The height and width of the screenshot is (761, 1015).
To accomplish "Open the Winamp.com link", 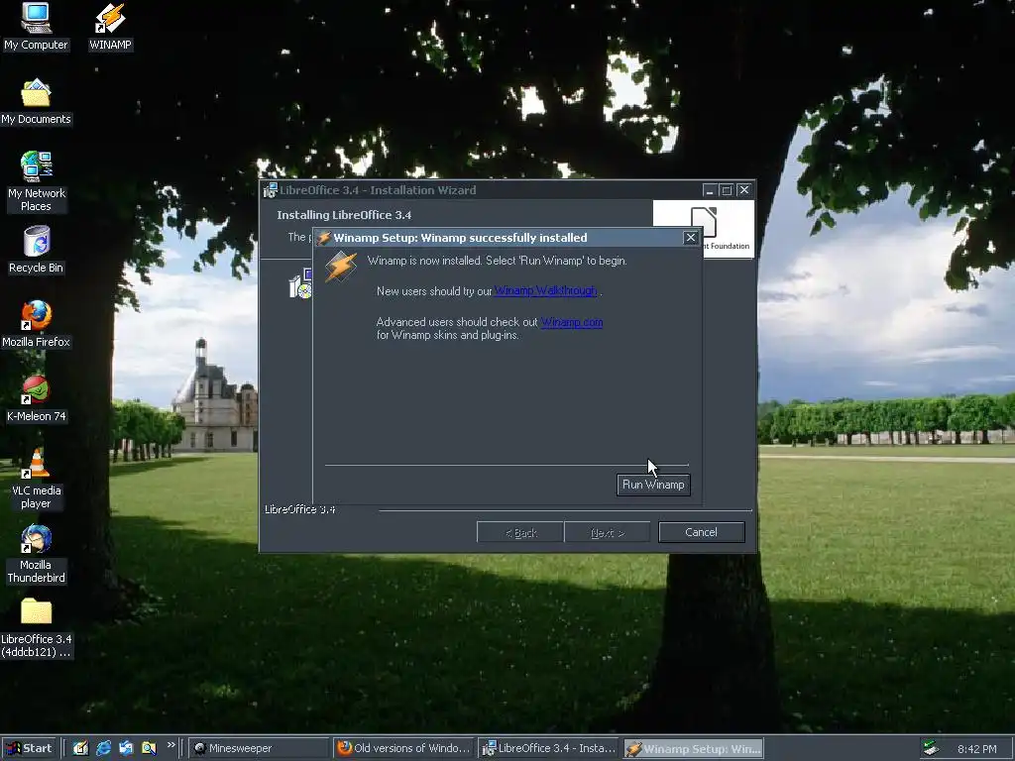I will (572, 322).
